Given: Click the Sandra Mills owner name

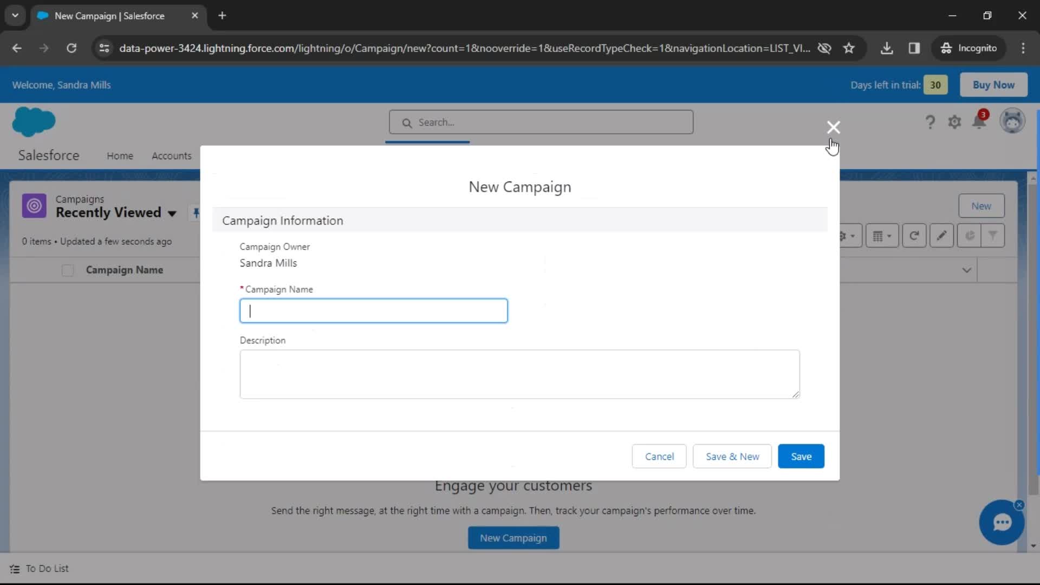Looking at the screenshot, I should (x=268, y=263).
